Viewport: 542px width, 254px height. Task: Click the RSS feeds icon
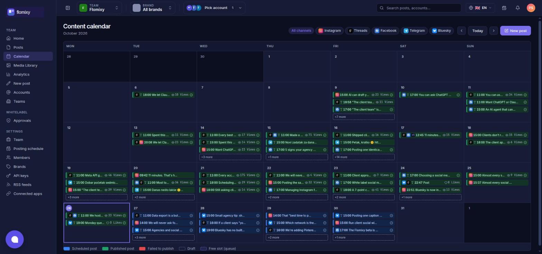point(9,185)
